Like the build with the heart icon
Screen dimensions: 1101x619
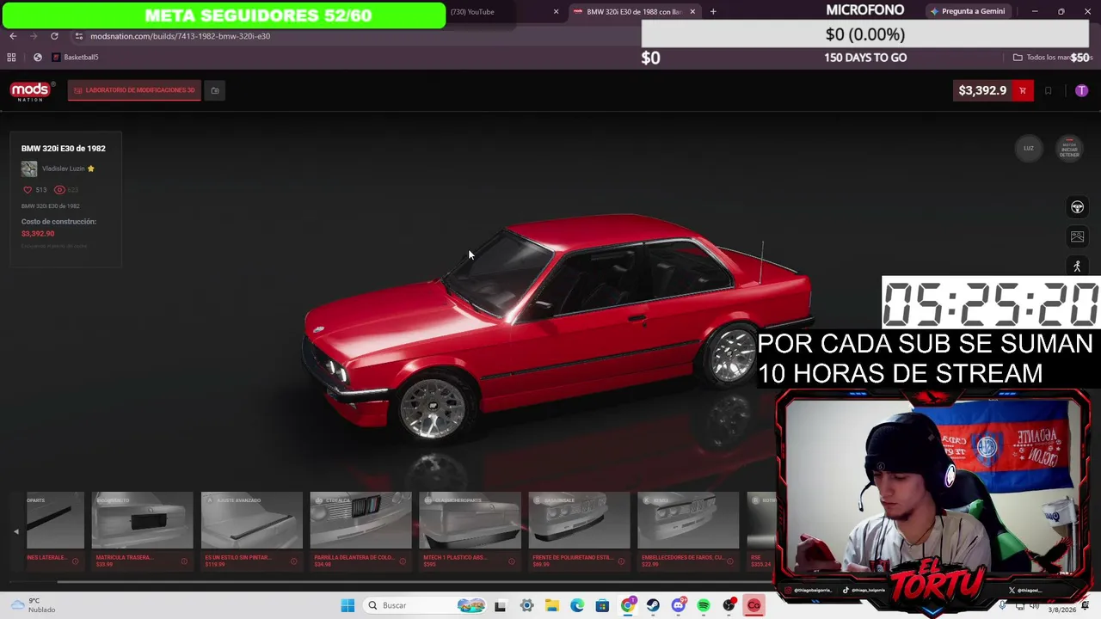click(x=28, y=190)
